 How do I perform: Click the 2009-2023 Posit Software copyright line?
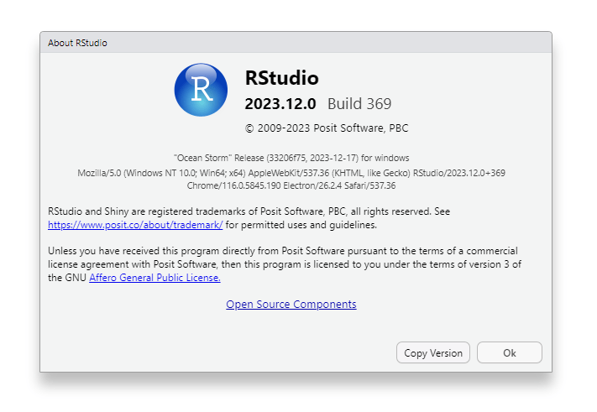(327, 128)
